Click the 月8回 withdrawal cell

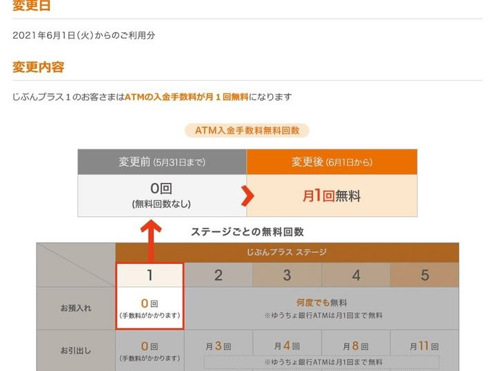click(356, 346)
